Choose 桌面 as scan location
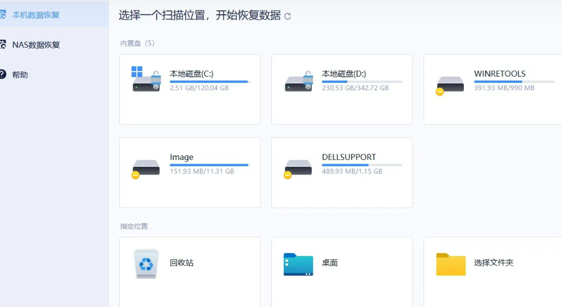 pyautogui.click(x=342, y=272)
